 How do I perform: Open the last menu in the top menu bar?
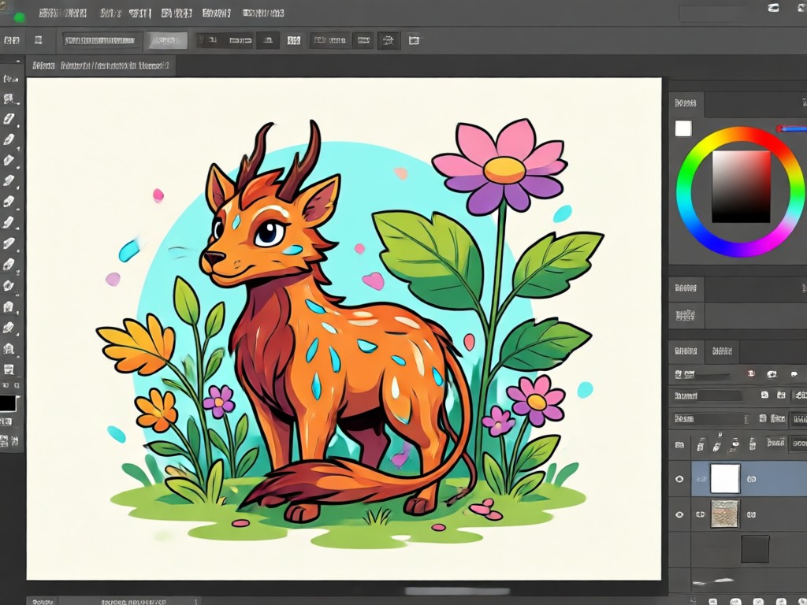[263, 13]
